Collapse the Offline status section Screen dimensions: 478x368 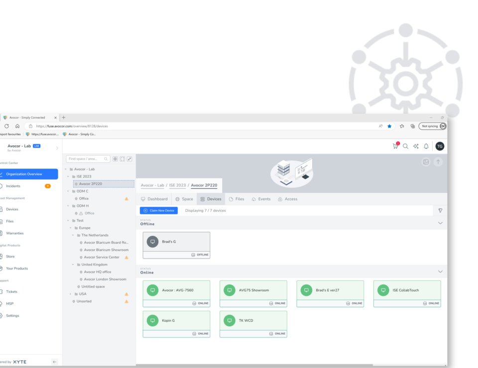coord(440,223)
